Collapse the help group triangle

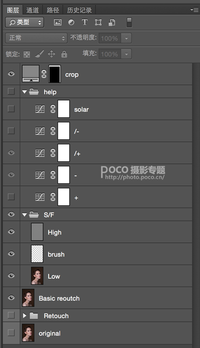tap(24, 92)
